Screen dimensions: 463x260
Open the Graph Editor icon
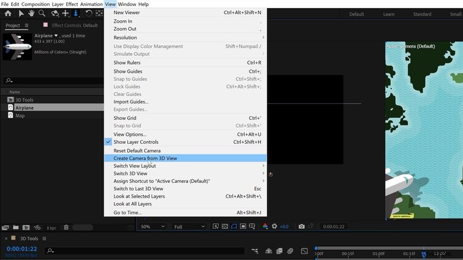[304, 251]
